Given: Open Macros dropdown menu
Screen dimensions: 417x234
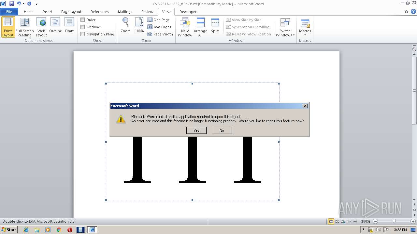Looking at the screenshot, I should click(x=305, y=27).
